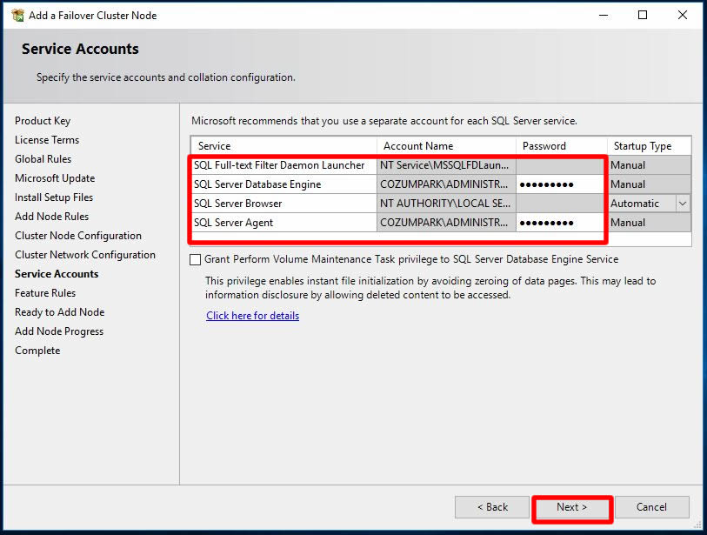Click the Startup Type column header

click(643, 146)
